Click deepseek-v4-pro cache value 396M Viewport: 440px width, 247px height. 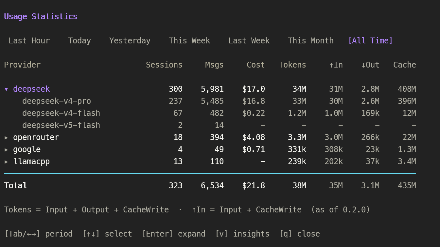coord(407,101)
